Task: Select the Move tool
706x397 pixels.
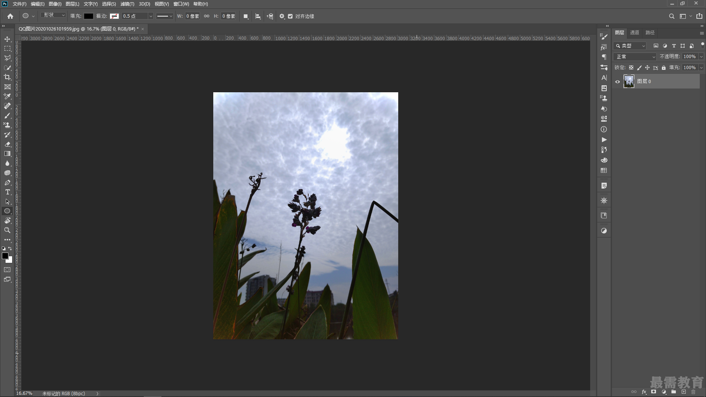Action: pyautogui.click(x=7, y=39)
